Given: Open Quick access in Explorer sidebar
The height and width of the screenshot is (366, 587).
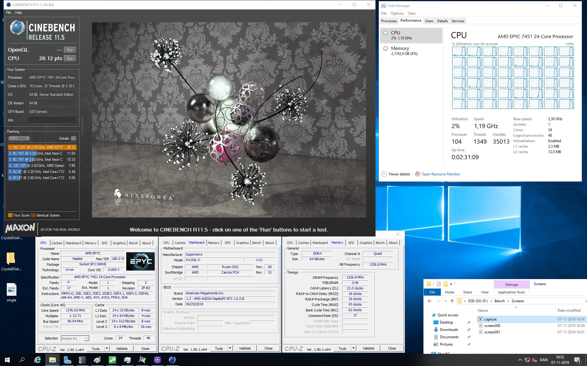Looking at the screenshot, I should point(448,315).
